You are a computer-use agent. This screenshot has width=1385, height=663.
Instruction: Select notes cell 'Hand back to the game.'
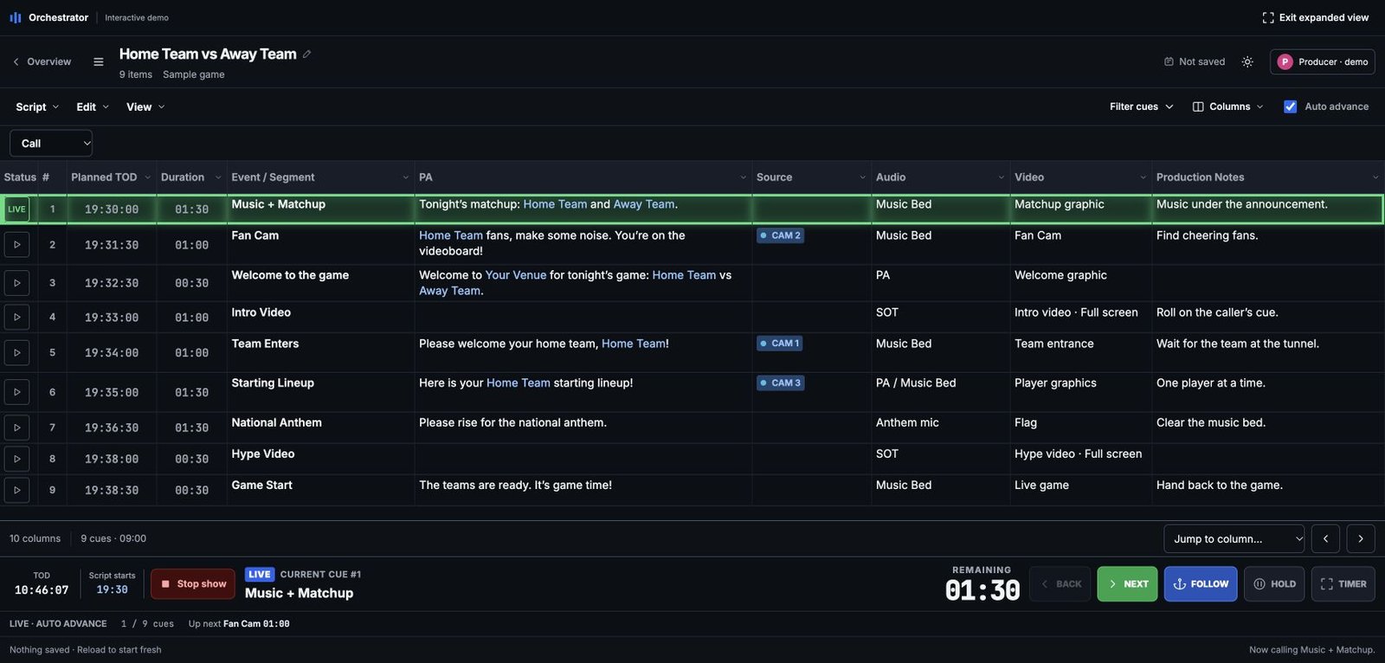1267,490
